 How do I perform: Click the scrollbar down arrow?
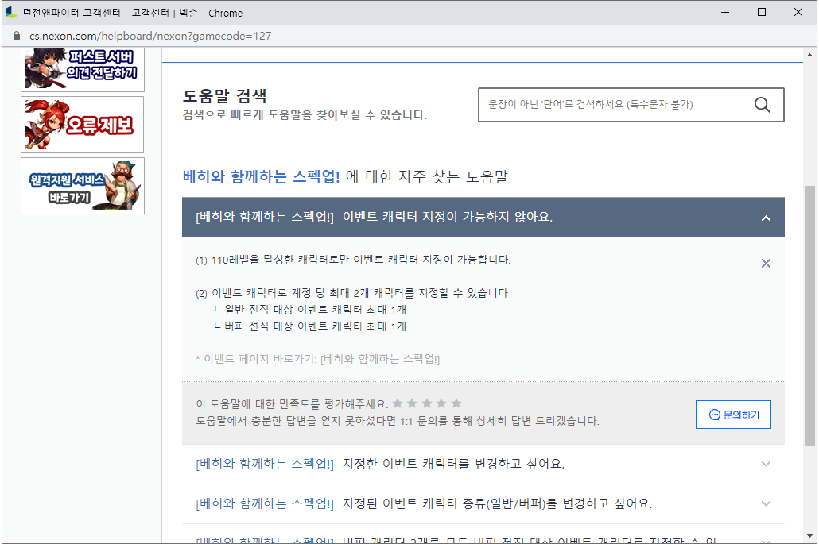(x=809, y=535)
